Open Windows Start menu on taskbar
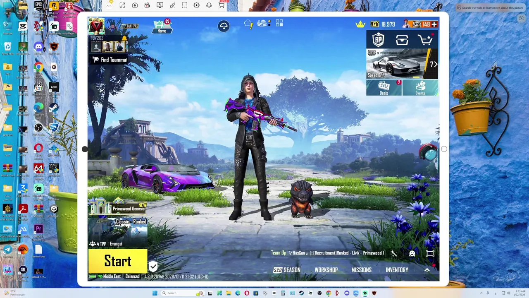 tap(155, 293)
